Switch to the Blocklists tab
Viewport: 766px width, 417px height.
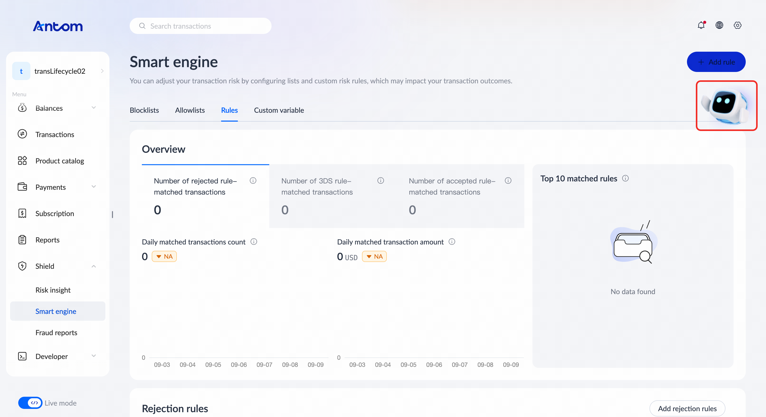(x=144, y=110)
